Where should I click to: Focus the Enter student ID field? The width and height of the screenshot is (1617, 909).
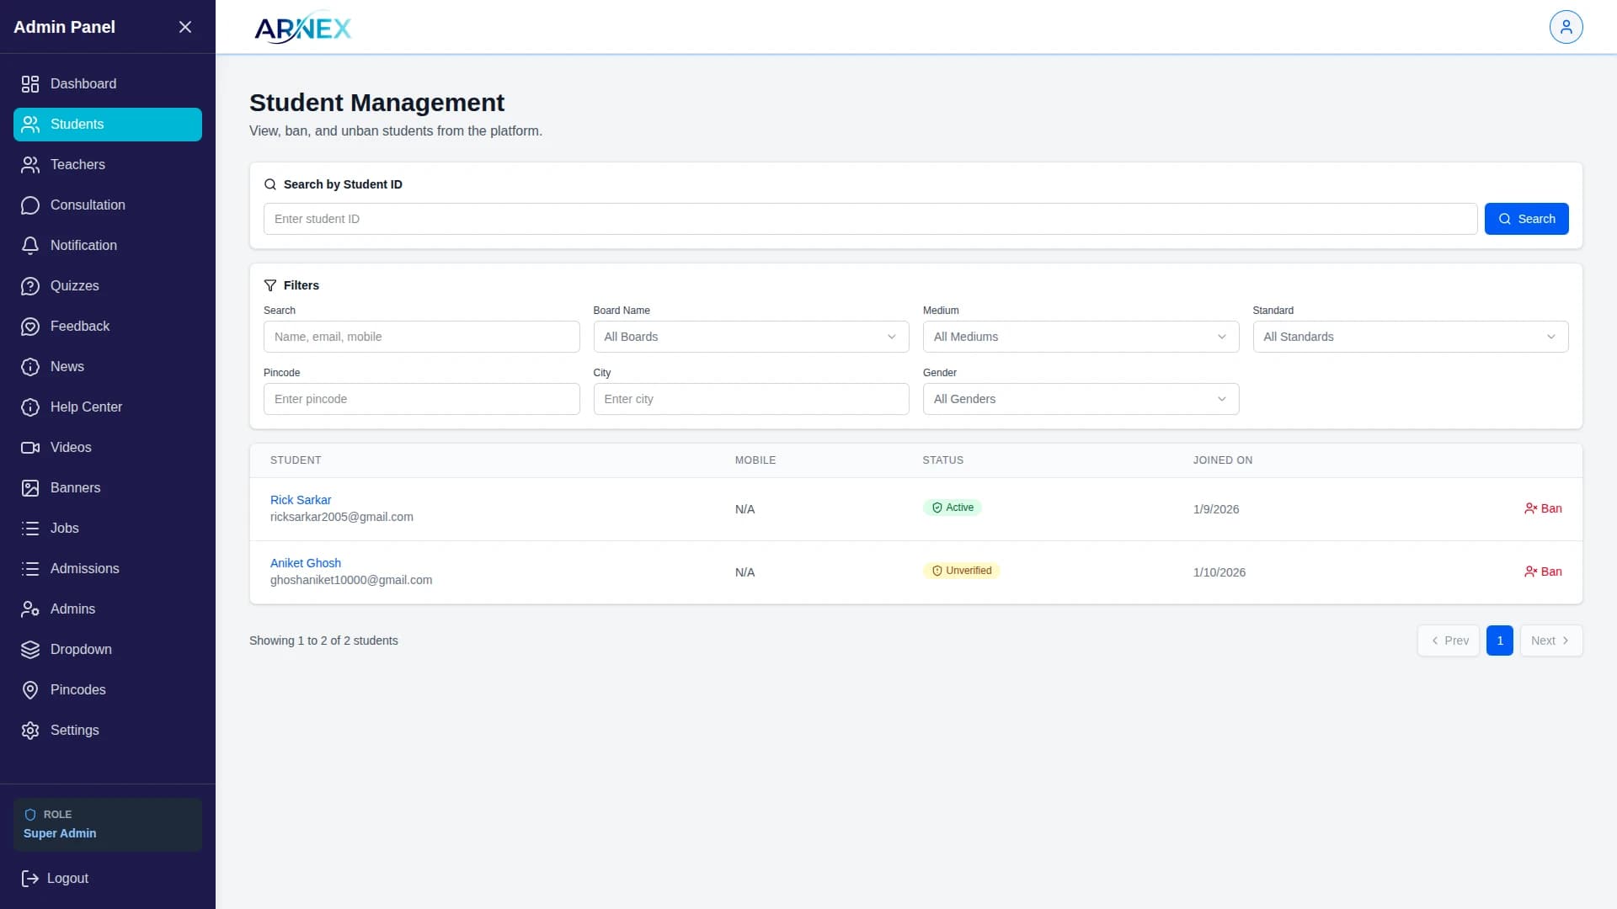tap(869, 219)
